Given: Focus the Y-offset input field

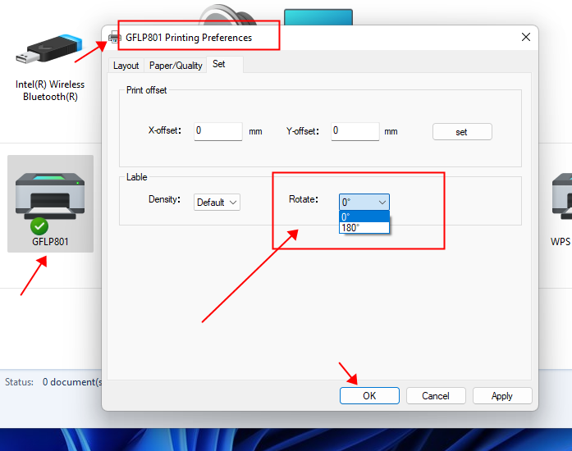Looking at the screenshot, I should (x=355, y=131).
